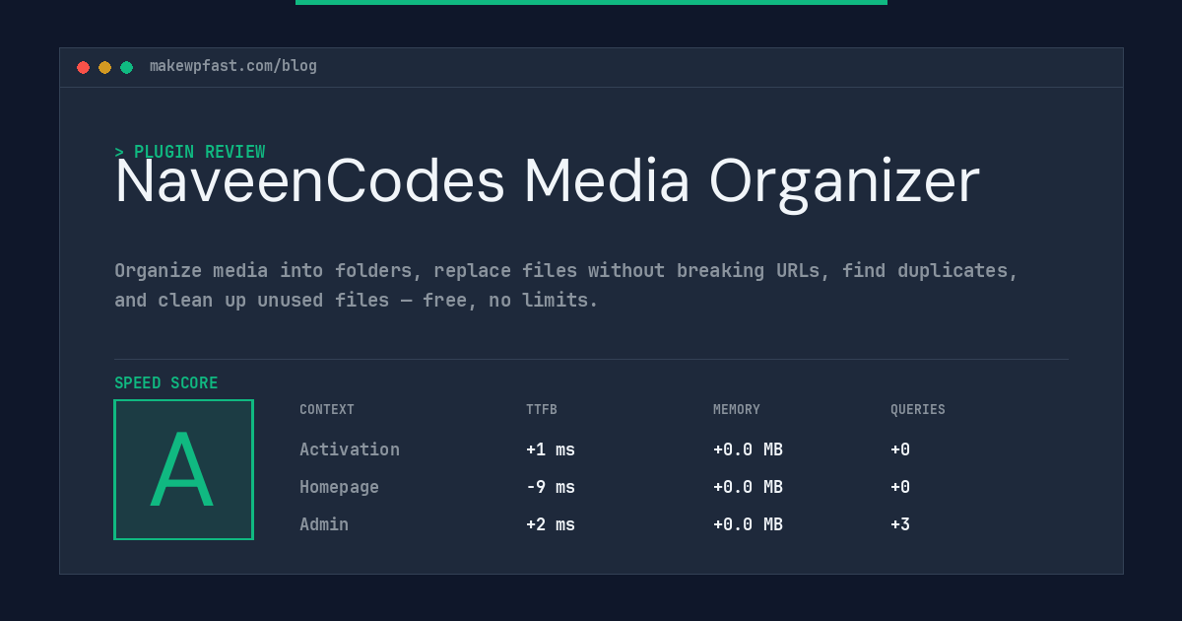Click the Admin queries value '+3'
Viewport: 1182px width, 621px height.
(x=900, y=524)
